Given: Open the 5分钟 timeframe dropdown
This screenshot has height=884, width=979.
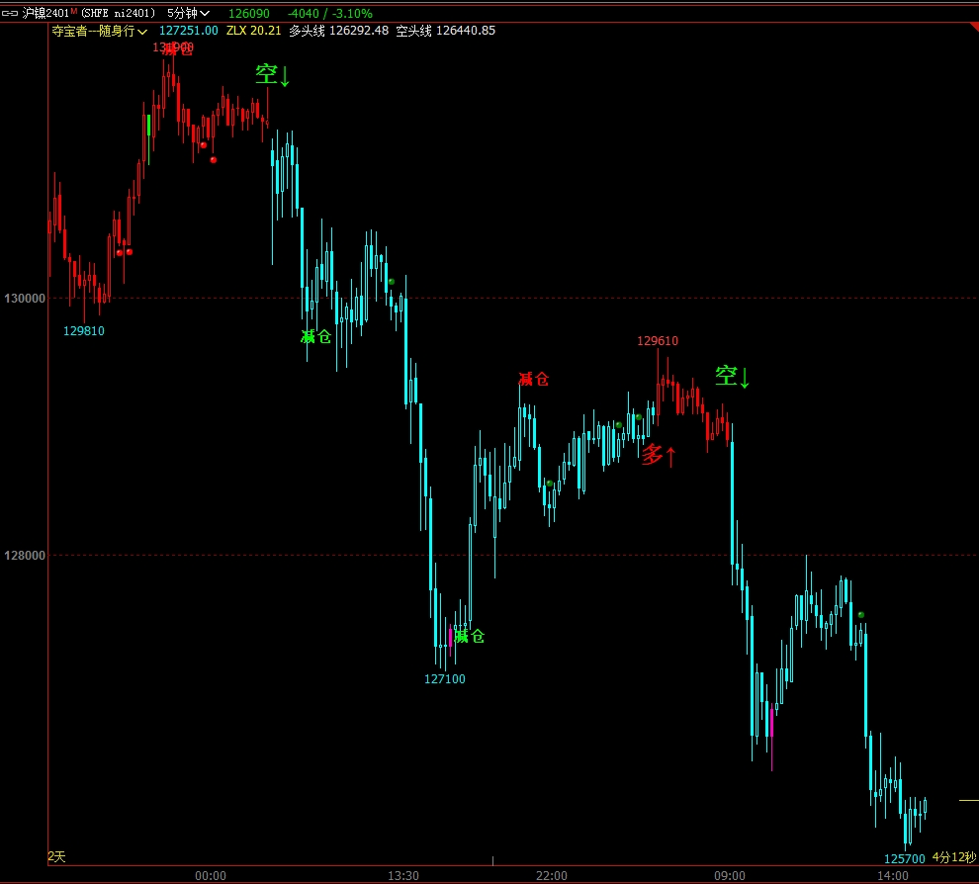Looking at the screenshot, I should coord(188,14).
